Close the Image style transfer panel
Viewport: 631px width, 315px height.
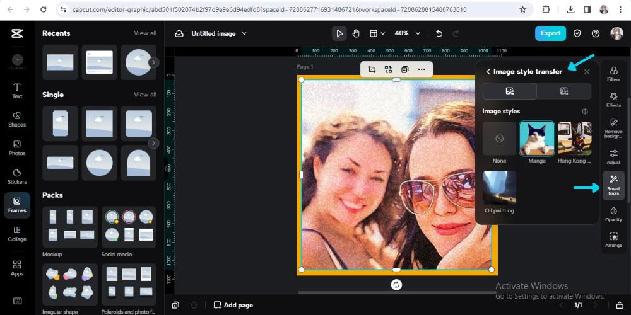[587, 72]
